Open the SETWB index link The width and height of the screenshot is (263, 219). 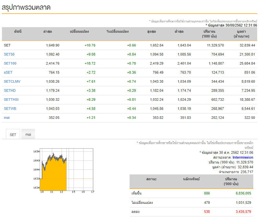[x=10, y=109]
